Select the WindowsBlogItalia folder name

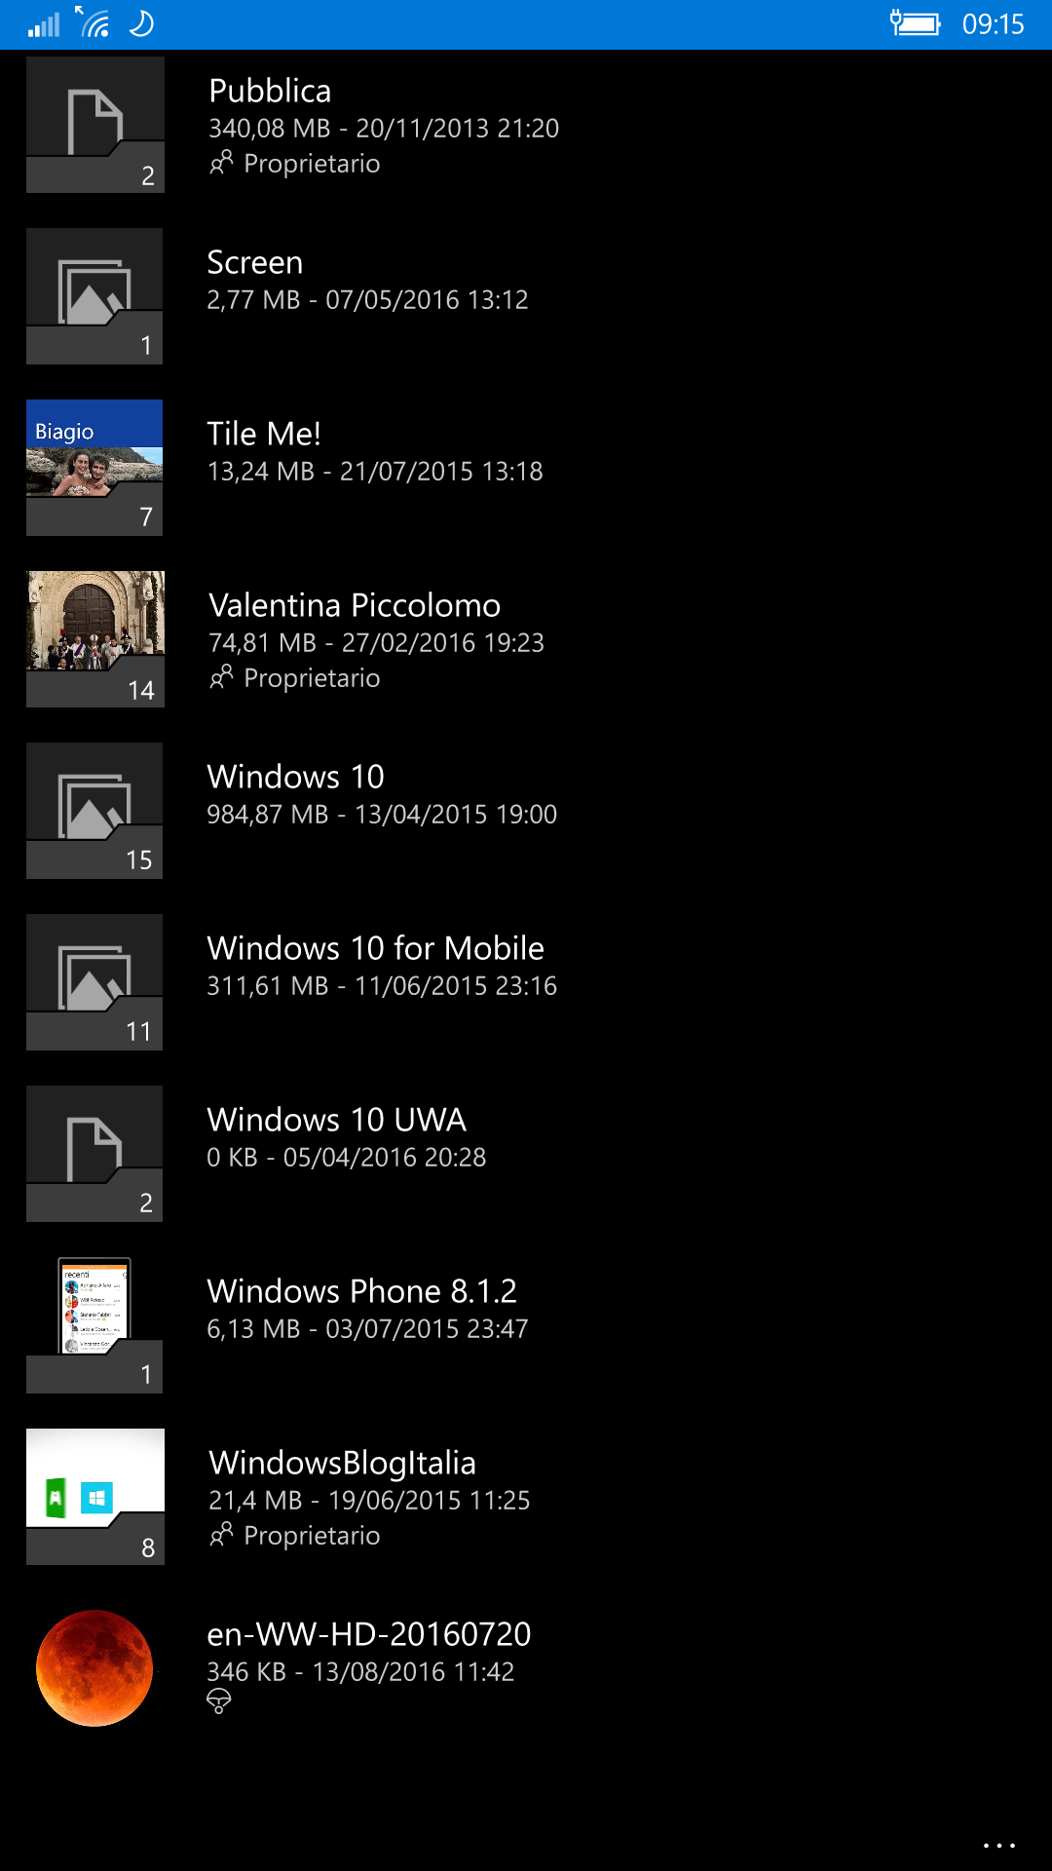[x=343, y=1463]
